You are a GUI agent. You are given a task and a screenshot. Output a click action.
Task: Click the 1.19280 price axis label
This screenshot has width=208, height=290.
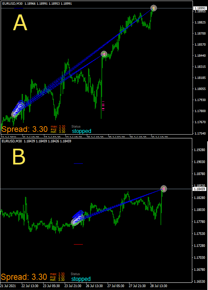click(x=200, y=150)
